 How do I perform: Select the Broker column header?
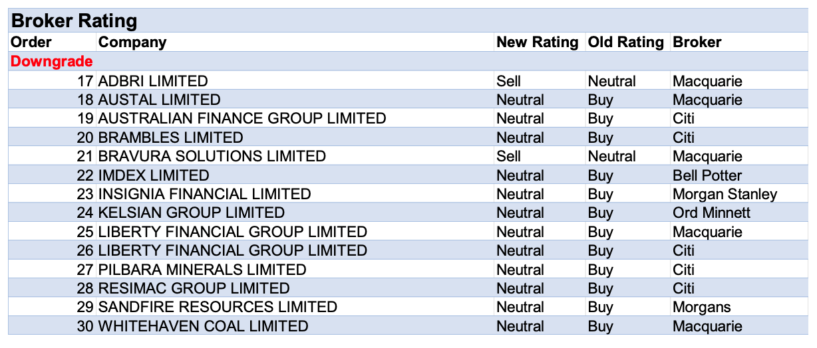coord(697,43)
